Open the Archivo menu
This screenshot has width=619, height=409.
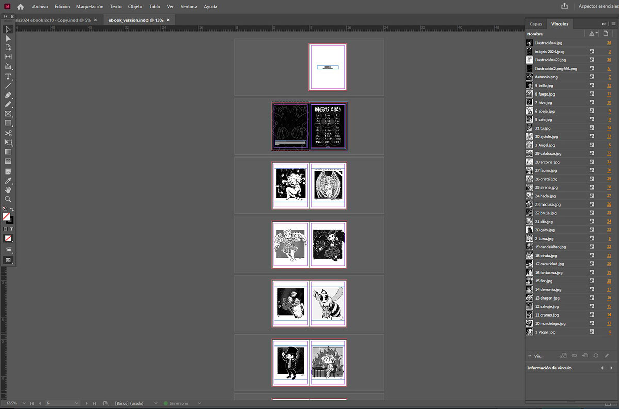click(40, 7)
